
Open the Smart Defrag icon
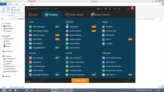(x=67, y=43)
